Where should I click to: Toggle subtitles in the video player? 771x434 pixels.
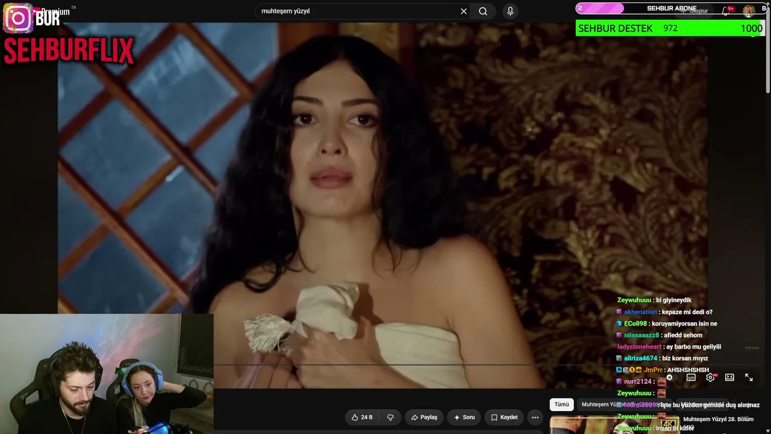(x=691, y=377)
